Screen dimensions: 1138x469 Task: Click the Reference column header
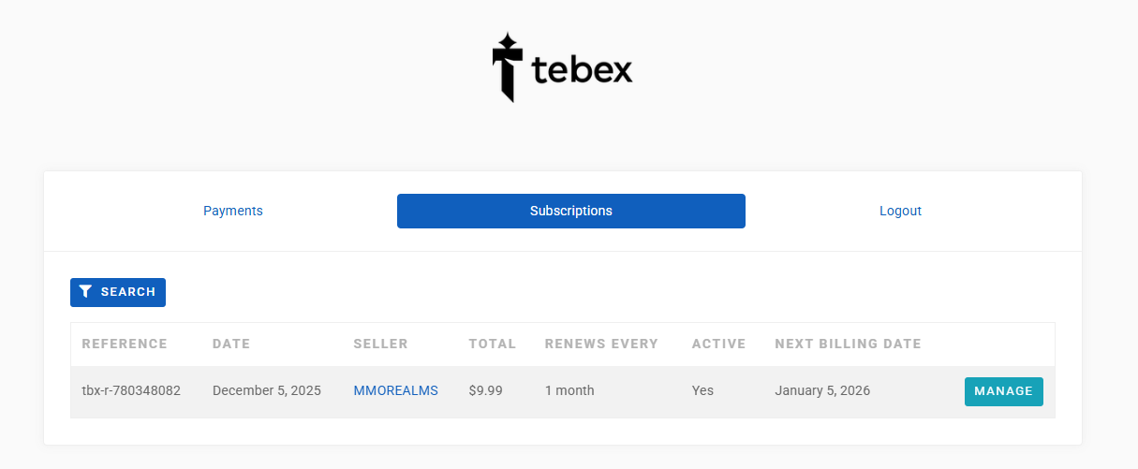point(125,344)
